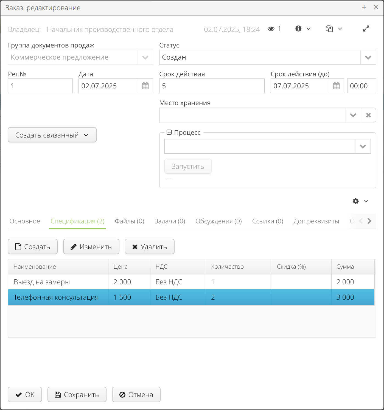Switch to the Файлы (0) tab

pos(129,221)
